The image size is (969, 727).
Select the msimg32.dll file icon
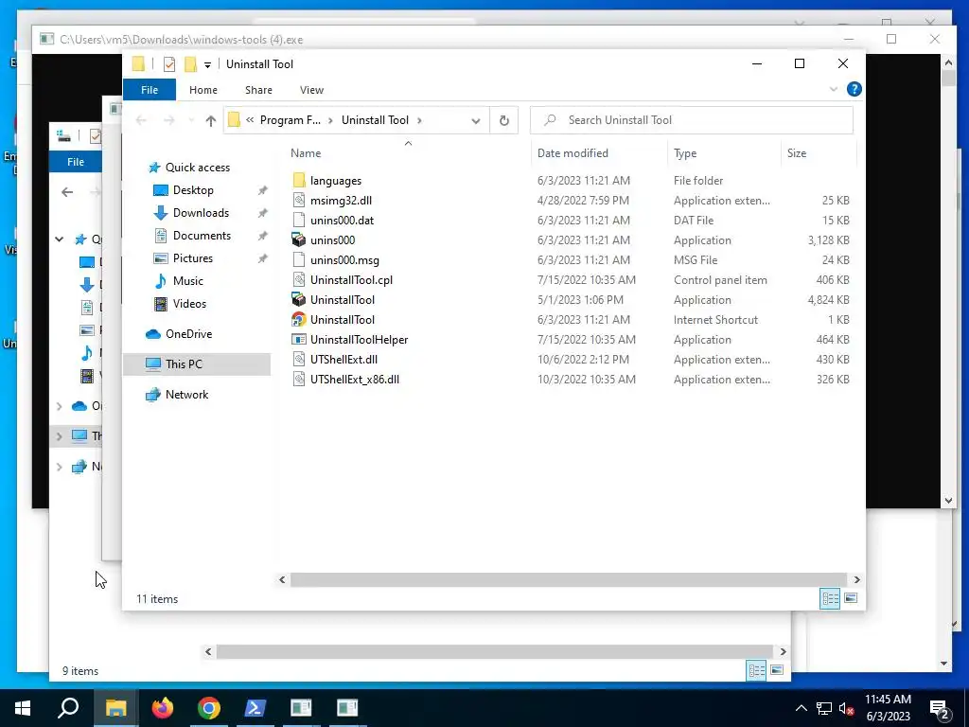click(298, 201)
